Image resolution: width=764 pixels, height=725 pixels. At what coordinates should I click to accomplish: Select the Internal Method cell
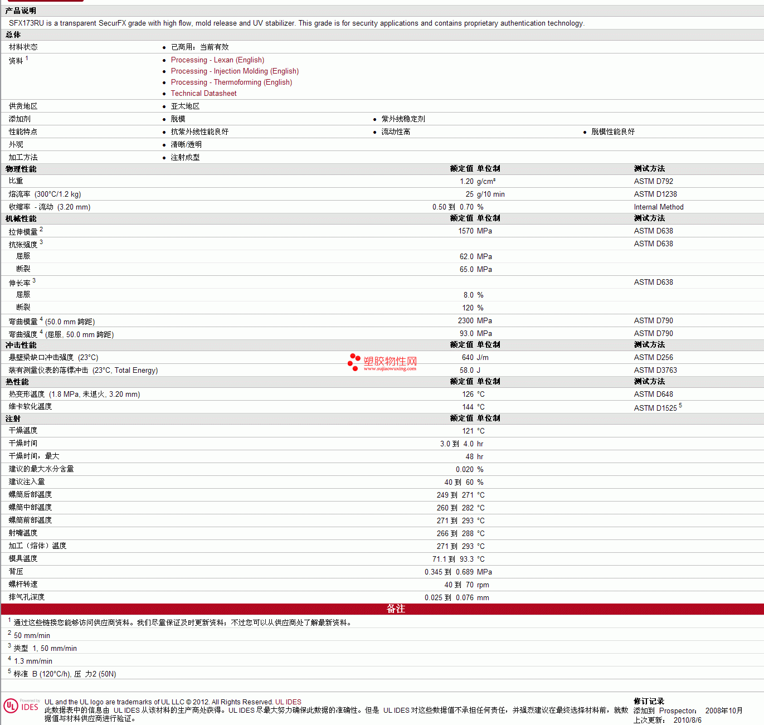659,207
